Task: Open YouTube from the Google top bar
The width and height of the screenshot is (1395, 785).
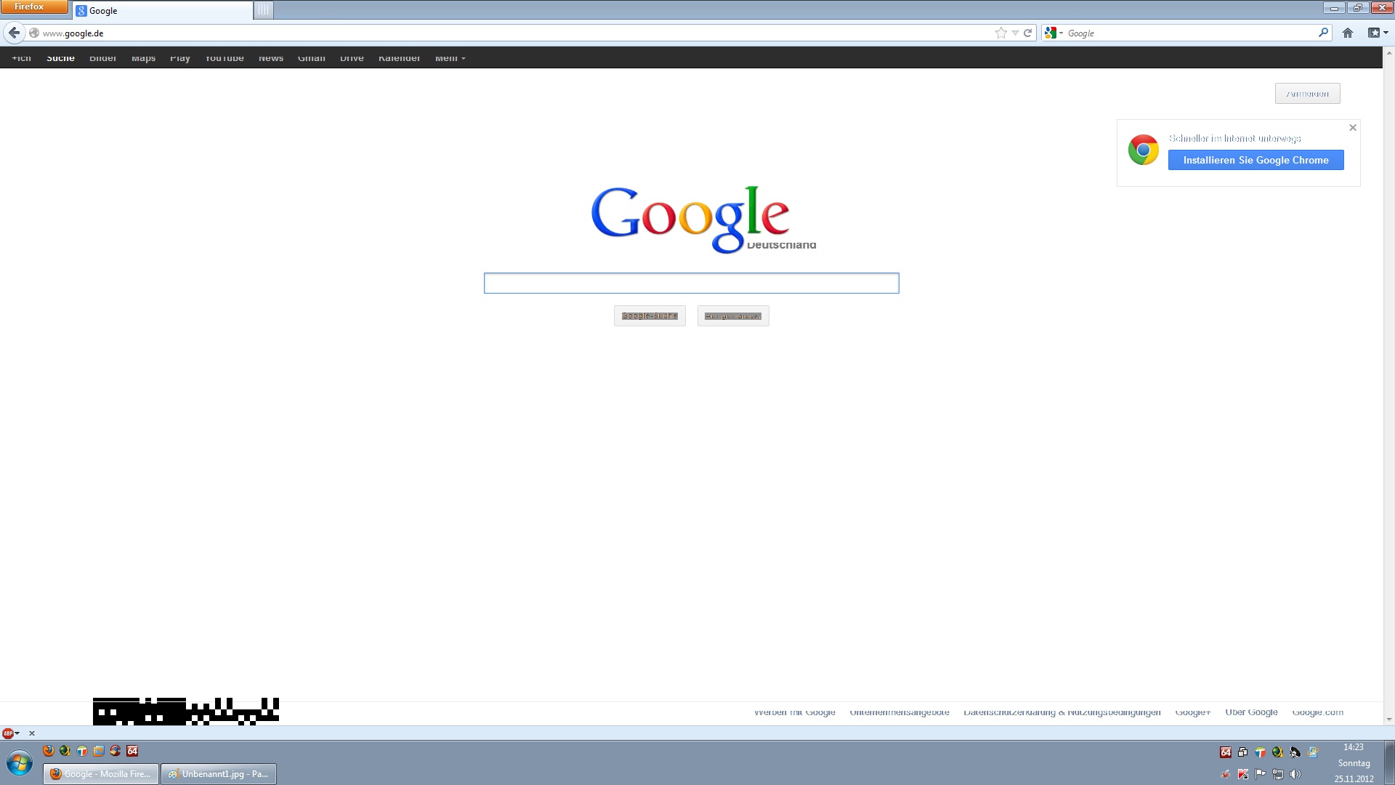Action: point(224,58)
